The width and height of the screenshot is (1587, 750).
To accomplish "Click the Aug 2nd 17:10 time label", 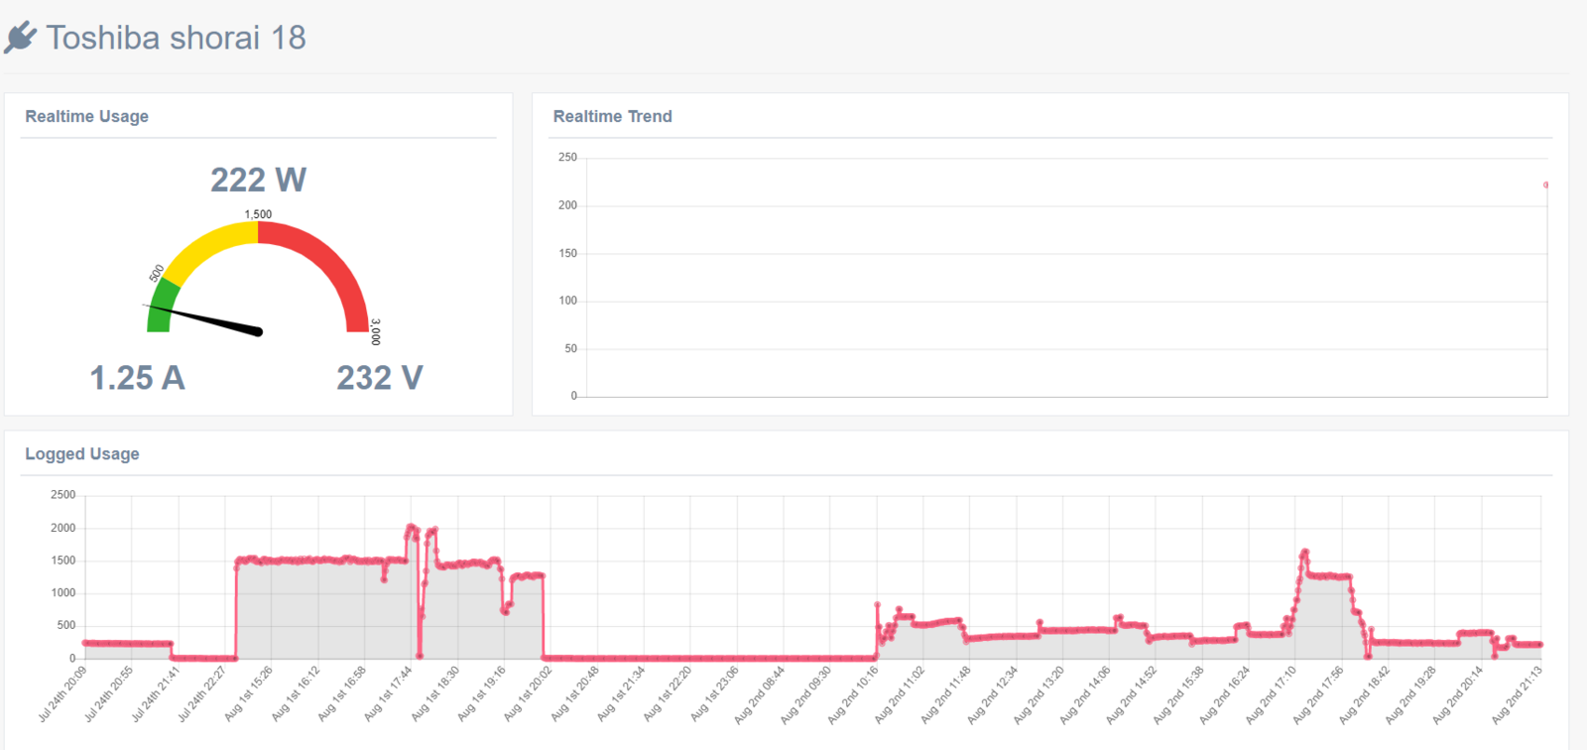I will click(x=1273, y=694).
